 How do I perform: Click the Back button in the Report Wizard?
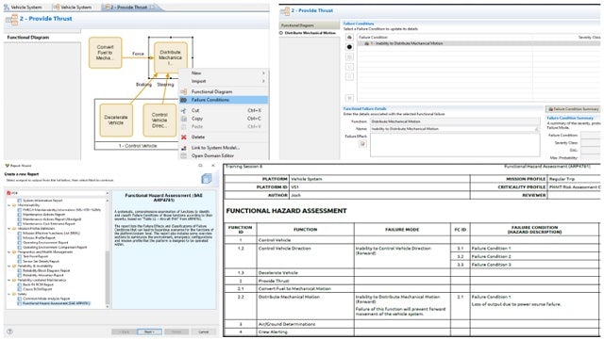click(x=124, y=331)
